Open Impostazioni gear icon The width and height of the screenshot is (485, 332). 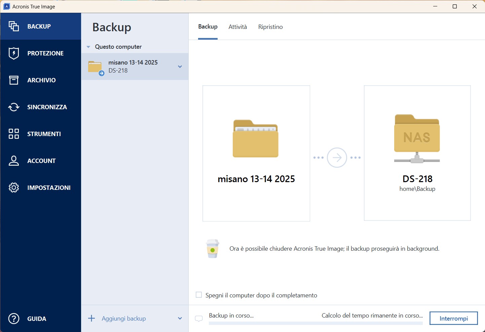click(x=14, y=188)
